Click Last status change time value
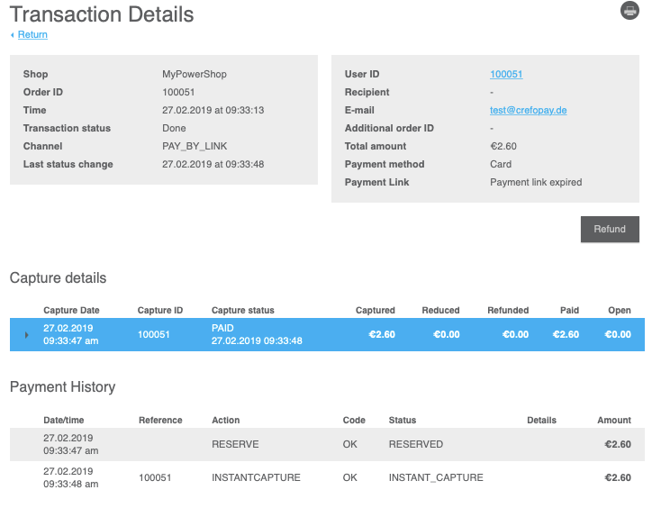 tap(213, 164)
